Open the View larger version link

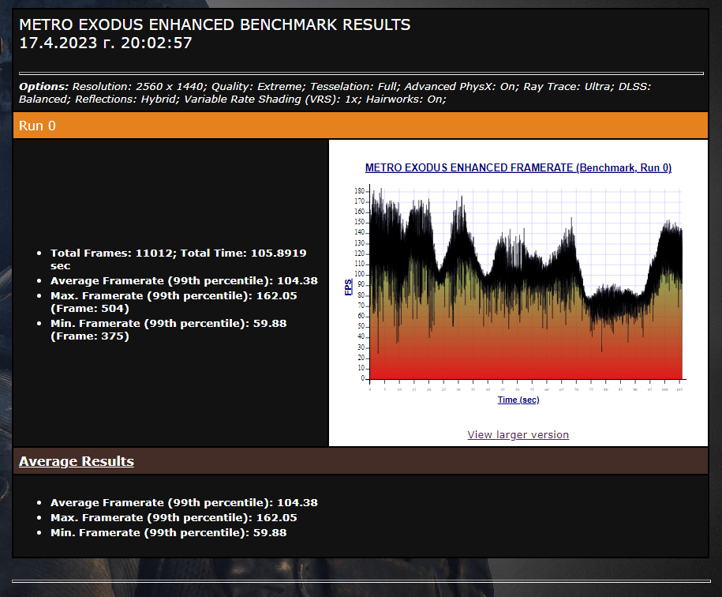(518, 435)
